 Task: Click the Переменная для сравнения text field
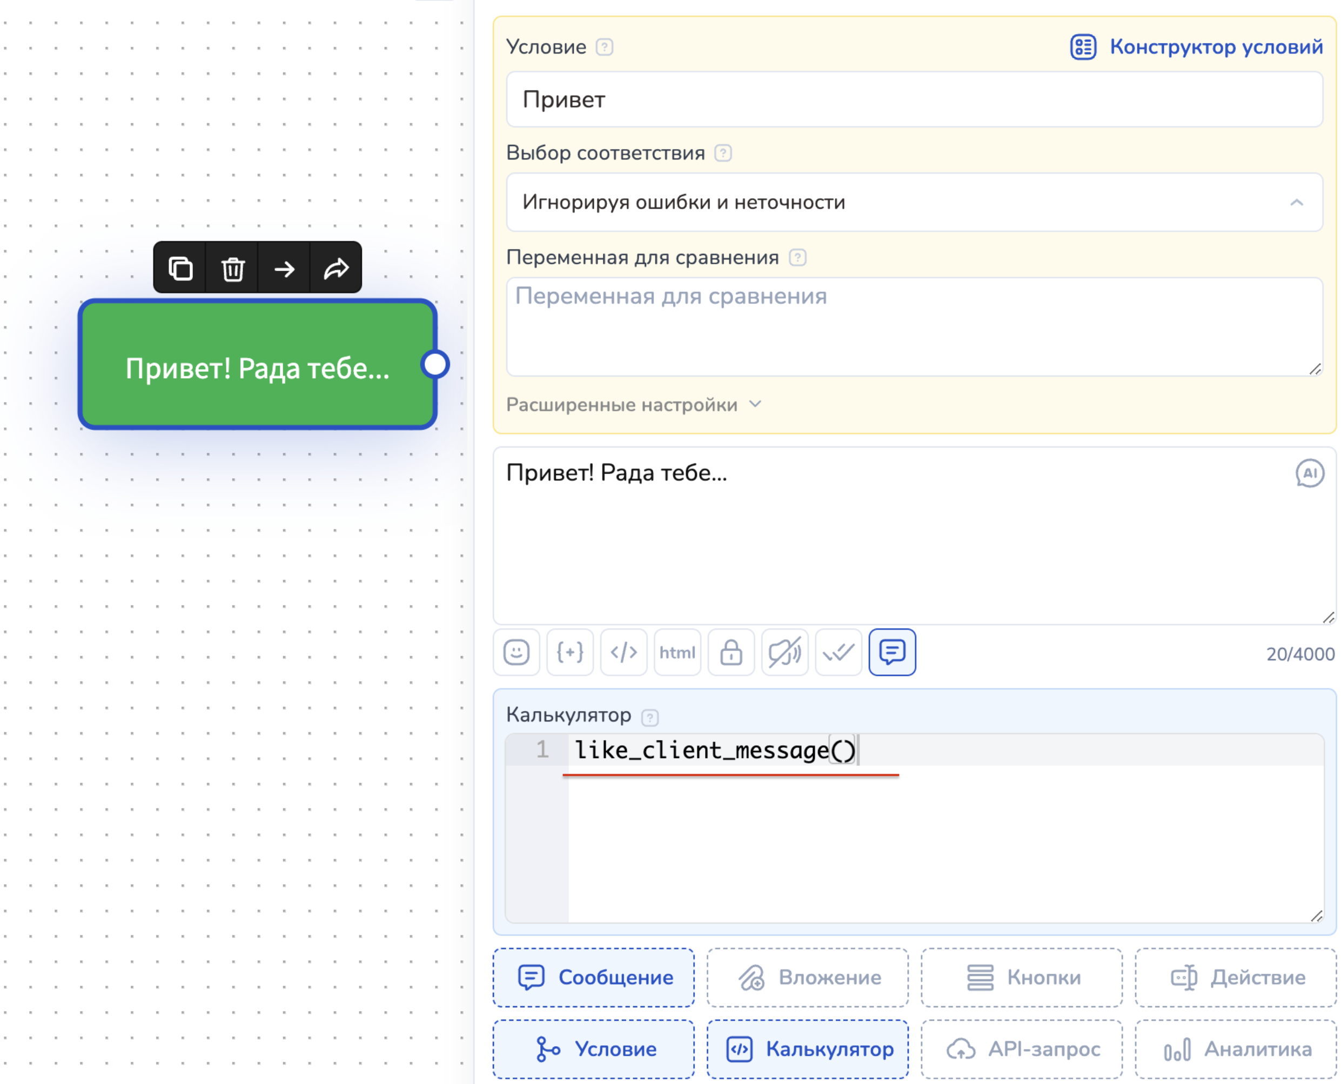914,326
